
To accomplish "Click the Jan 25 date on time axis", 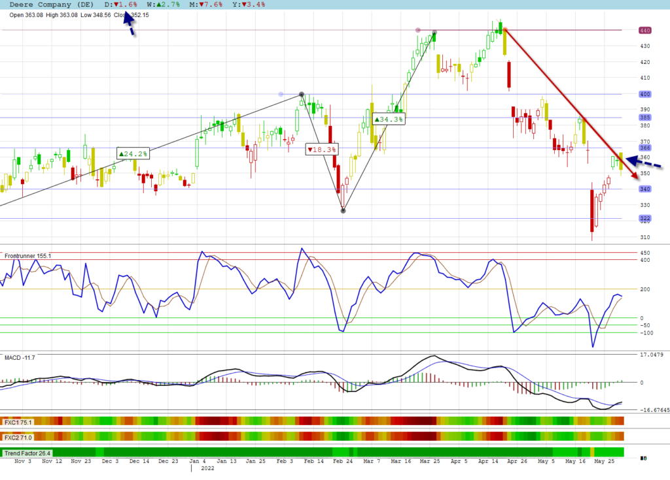I will click(256, 461).
